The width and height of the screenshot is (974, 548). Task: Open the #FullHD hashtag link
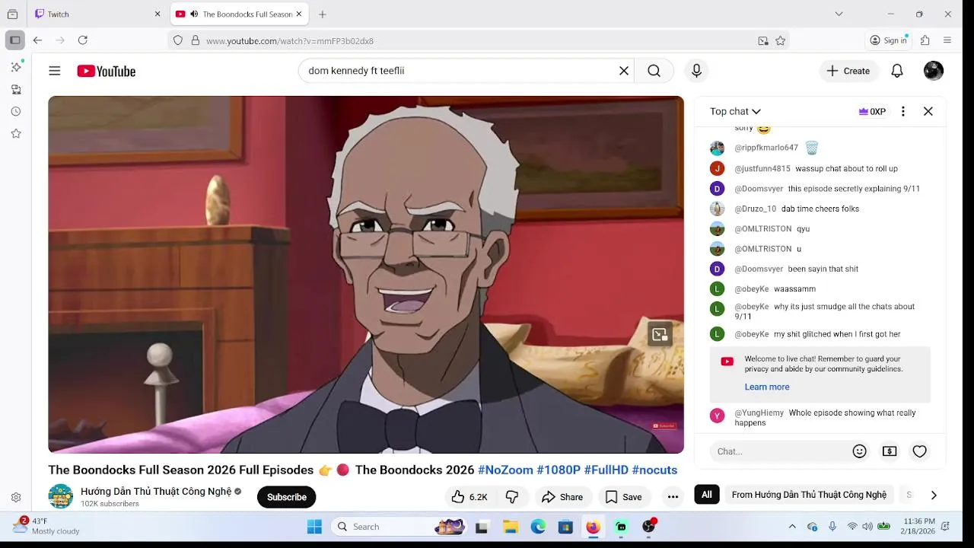pos(606,470)
